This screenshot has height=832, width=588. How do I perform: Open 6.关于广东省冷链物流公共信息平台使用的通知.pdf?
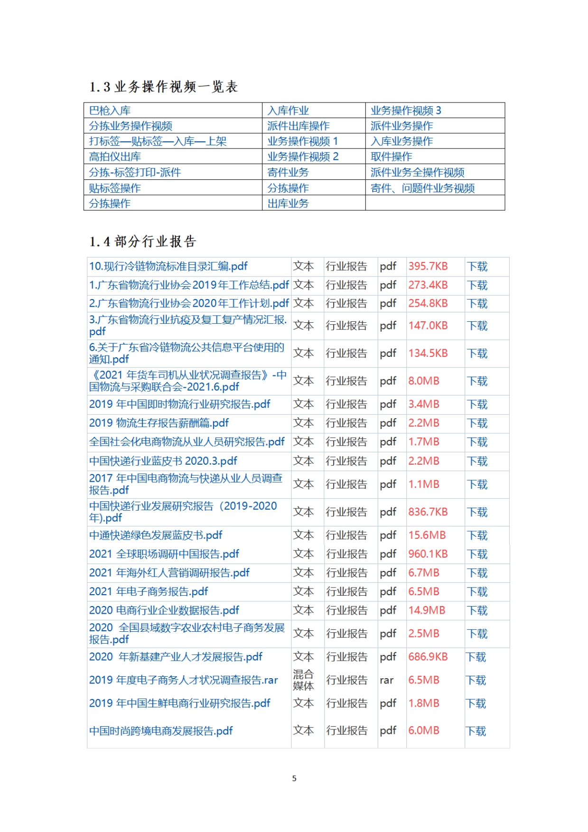[187, 353]
